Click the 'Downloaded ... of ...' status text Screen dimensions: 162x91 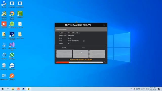tap(81, 60)
